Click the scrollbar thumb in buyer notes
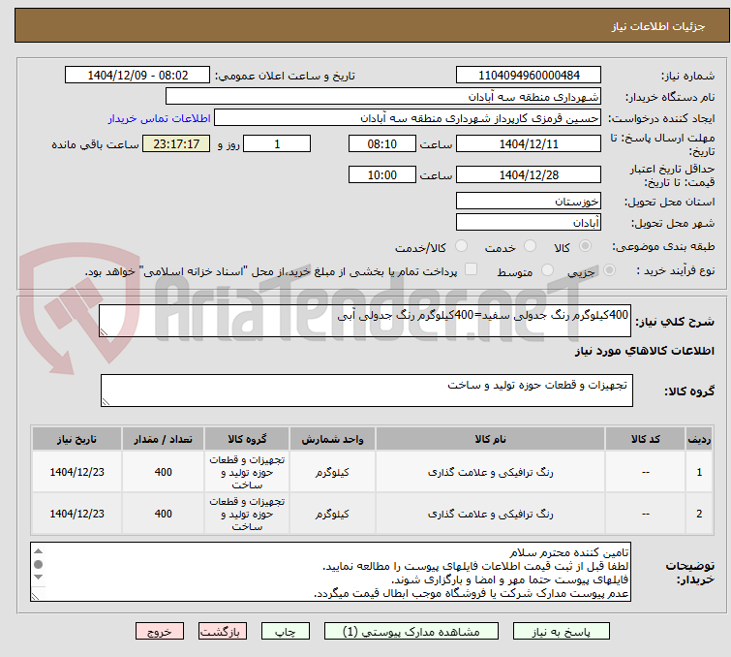Screen dimensions: 731x657 (38, 564)
